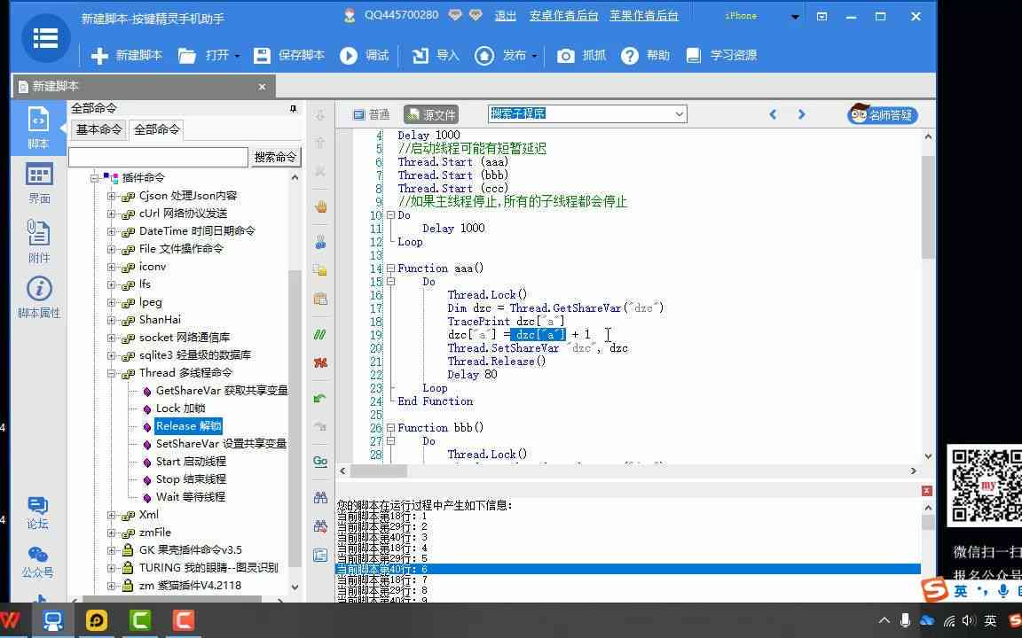The height and width of the screenshot is (638, 1022).
Task: Save the script with 保存脚本
Action: [x=288, y=55]
